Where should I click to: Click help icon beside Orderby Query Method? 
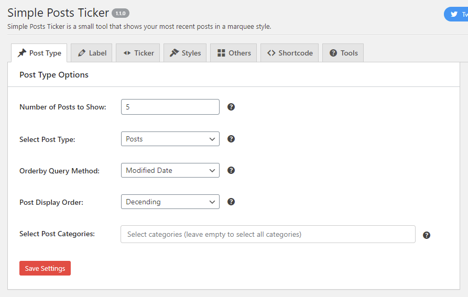231,170
